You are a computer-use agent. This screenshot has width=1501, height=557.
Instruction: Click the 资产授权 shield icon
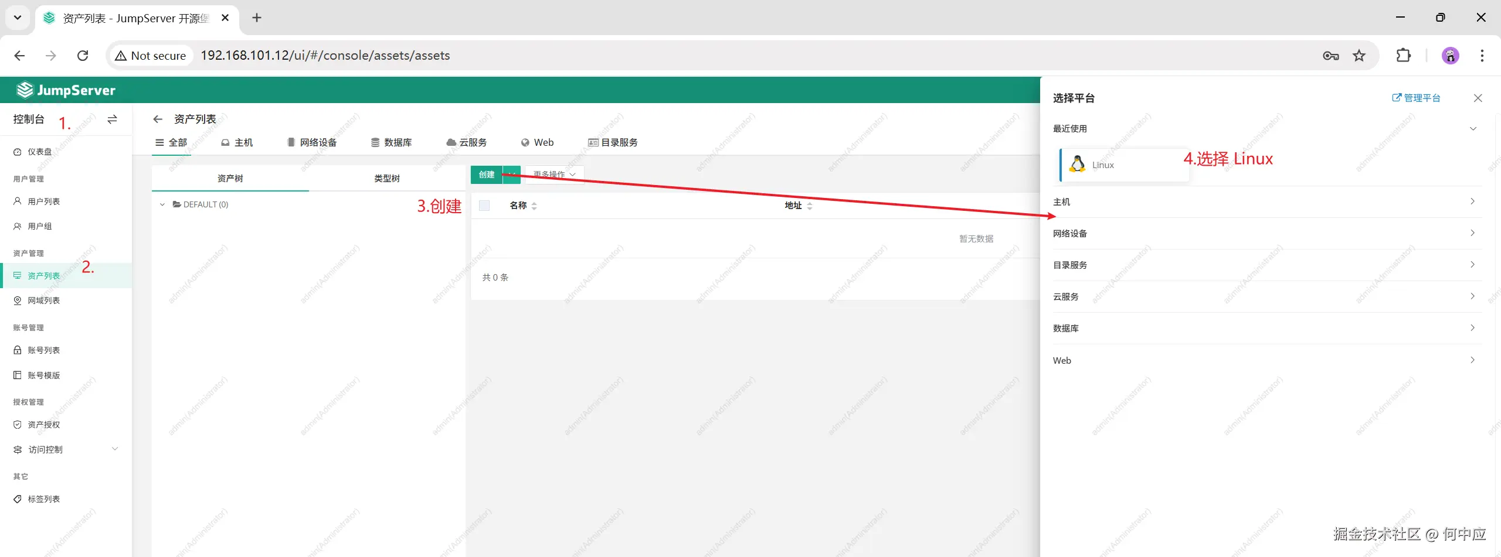(x=18, y=424)
